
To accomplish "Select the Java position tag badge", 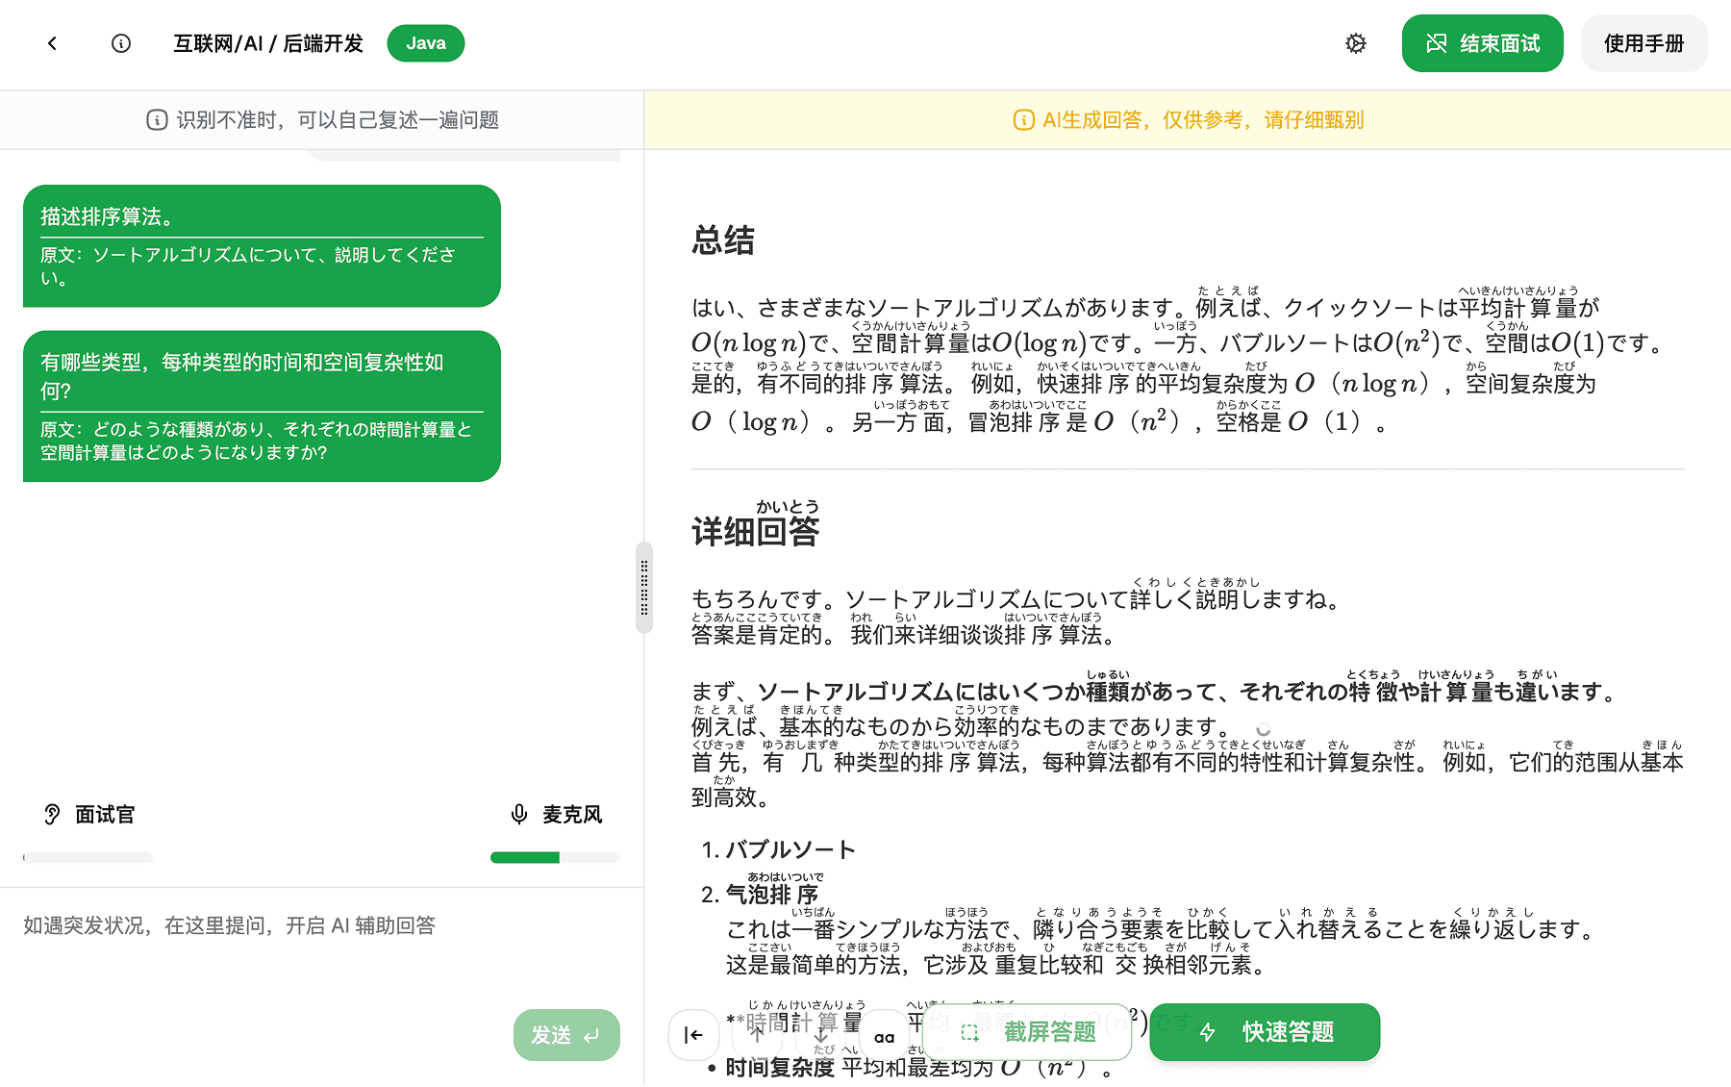I will 425,43.
